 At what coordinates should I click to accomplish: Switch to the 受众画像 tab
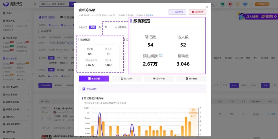click(x=191, y=79)
